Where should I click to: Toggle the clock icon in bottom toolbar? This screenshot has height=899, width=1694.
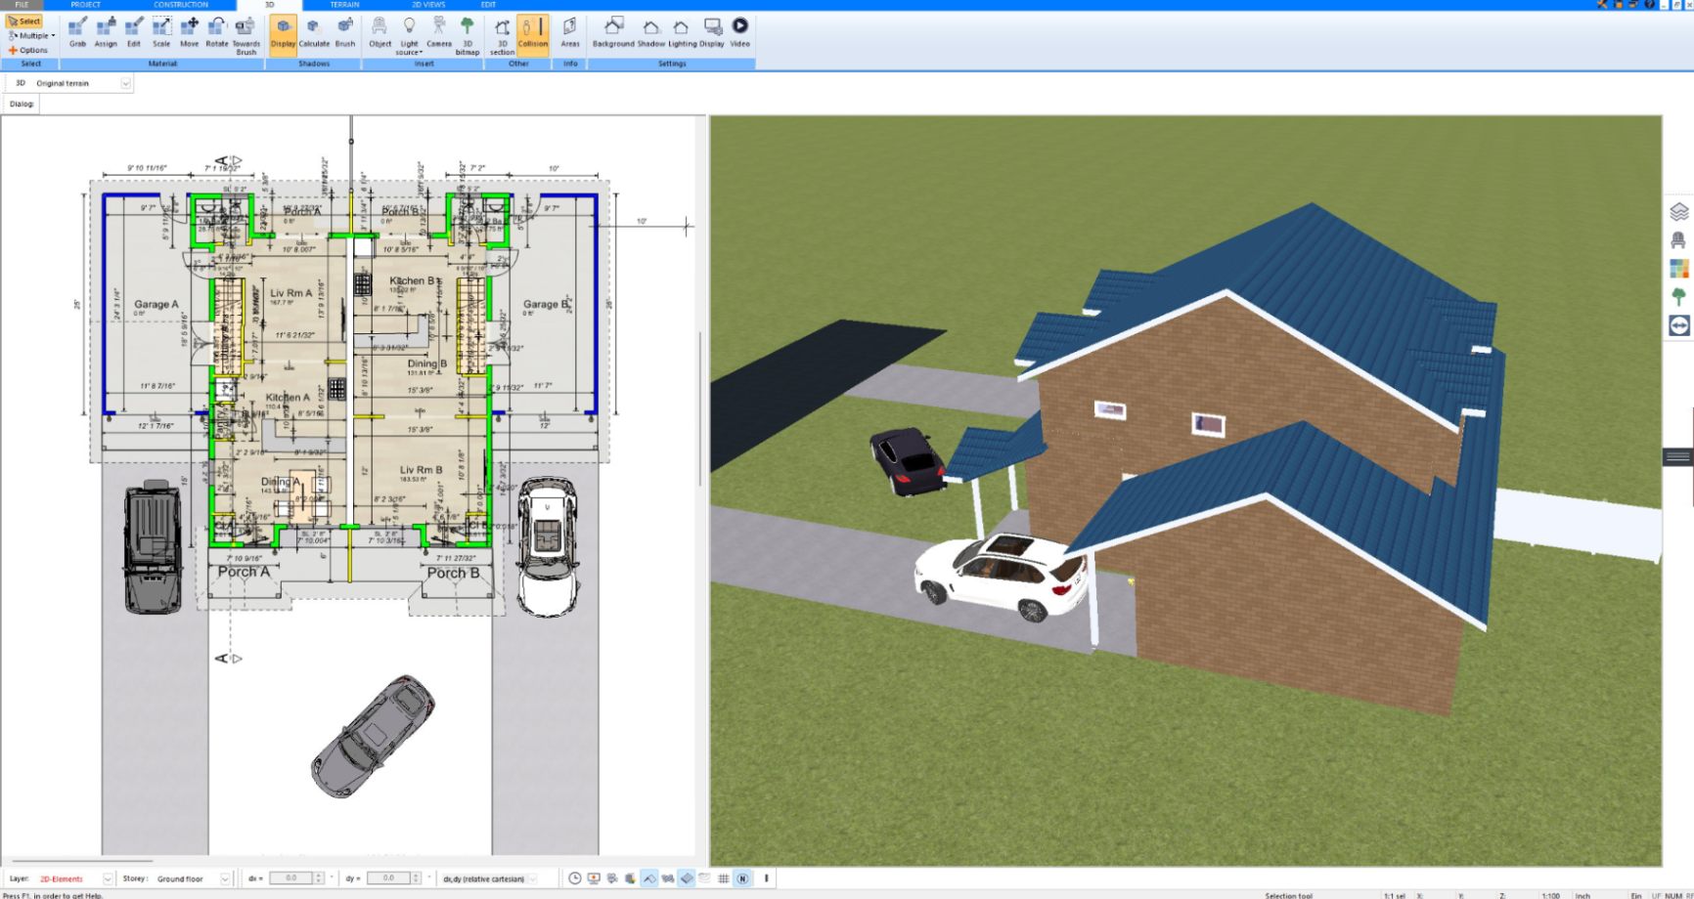575,878
